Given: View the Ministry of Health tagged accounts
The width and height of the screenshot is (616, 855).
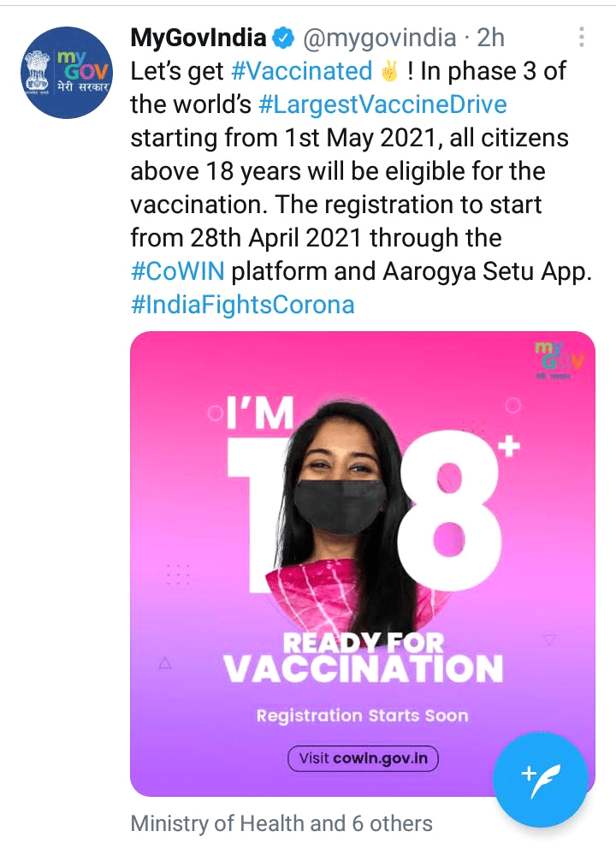Looking at the screenshot, I should [281, 823].
